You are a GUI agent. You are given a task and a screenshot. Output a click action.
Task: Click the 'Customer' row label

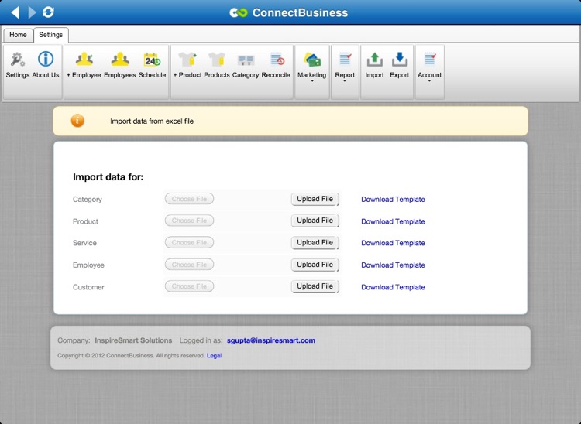pyautogui.click(x=88, y=287)
